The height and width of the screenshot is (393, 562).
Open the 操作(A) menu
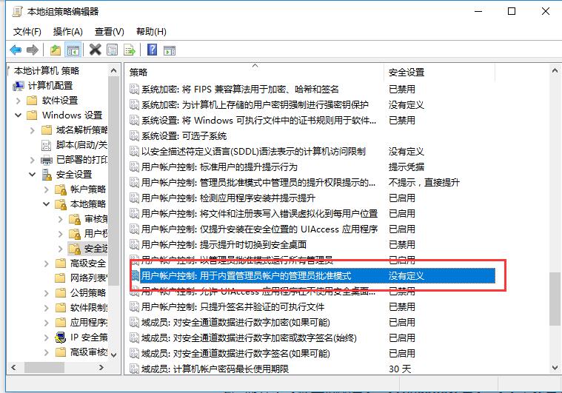pos(68,32)
